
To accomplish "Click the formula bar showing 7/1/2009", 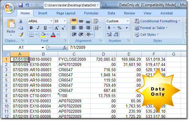I will point(127,48).
